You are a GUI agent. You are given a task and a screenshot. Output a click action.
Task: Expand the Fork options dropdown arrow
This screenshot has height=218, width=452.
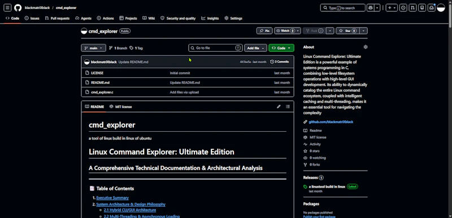pos(331,31)
